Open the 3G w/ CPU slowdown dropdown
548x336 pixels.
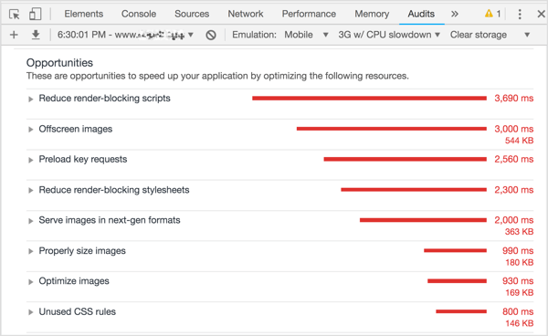389,35
